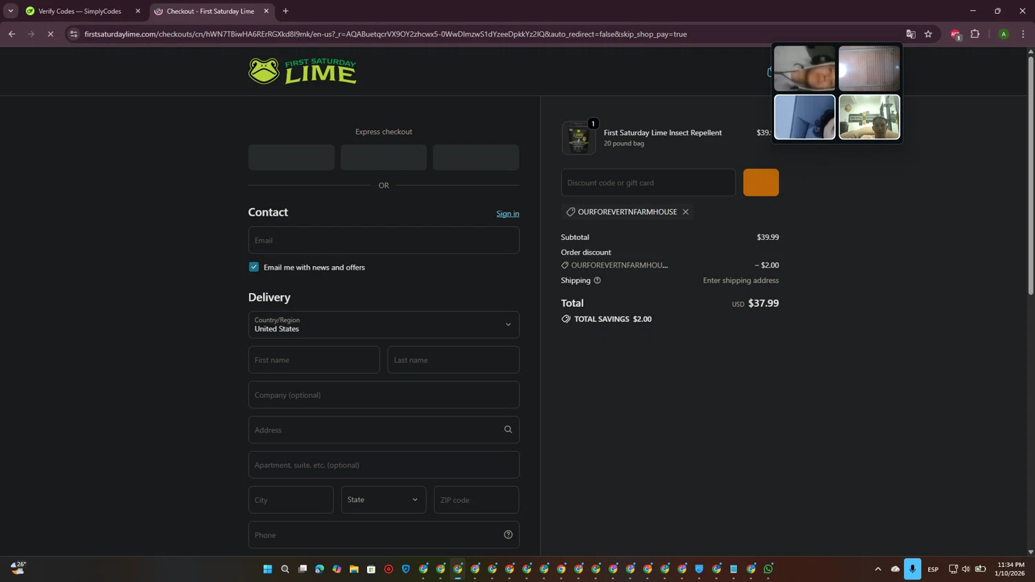Switch to Checkout - First Saturday Lime tab
The image size is (1035, 582).
210,11
